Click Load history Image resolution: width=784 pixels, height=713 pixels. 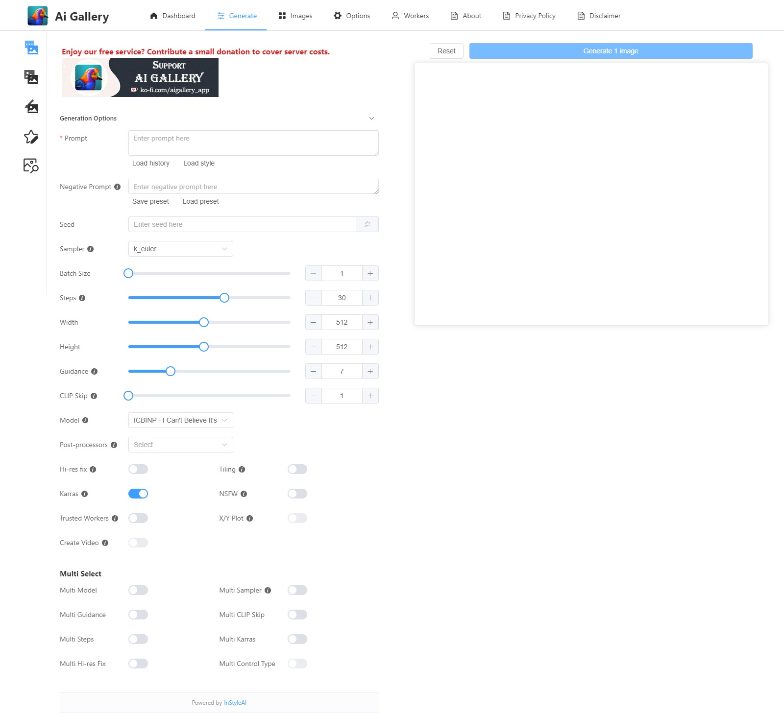(151, 163)
